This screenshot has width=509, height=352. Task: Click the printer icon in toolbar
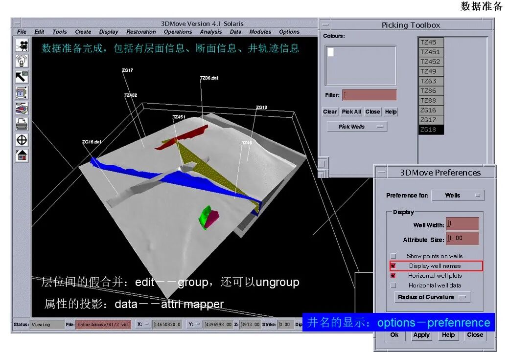[22, 124]
